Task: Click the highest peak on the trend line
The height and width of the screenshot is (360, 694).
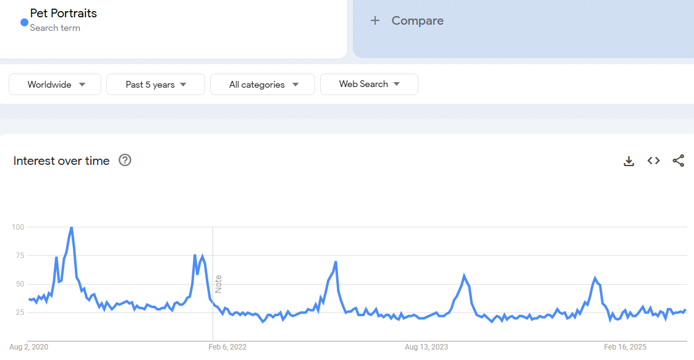Action: click(71, 228)
